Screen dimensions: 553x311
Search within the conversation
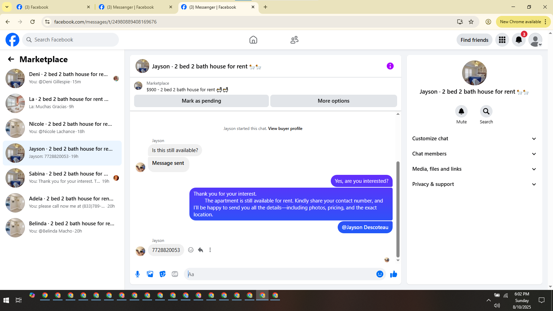pos(486,111)
